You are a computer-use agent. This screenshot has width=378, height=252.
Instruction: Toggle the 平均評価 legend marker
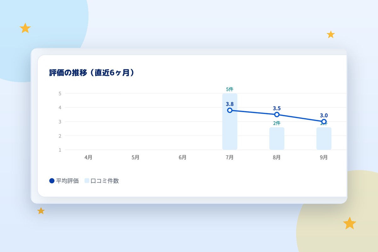pyautogui.click(x=52, y=181)
